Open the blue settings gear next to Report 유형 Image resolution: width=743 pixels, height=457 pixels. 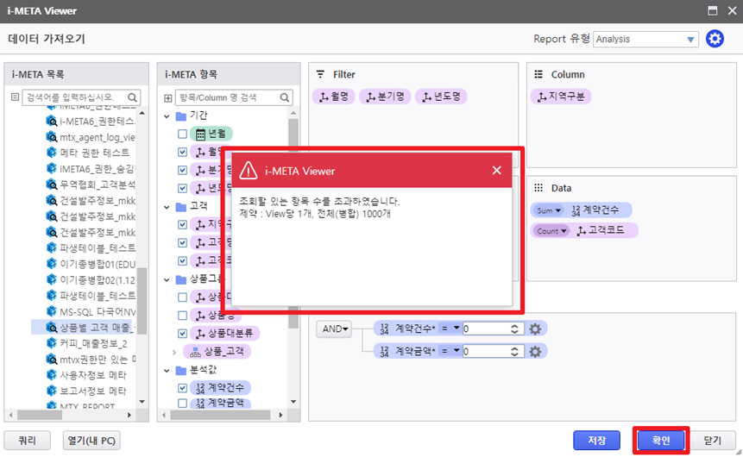pyautogui.click(x=715, y=39)
